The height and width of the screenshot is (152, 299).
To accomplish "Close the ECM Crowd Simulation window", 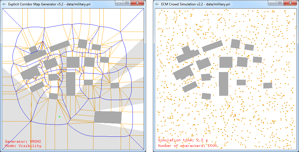I will point(290,3).
